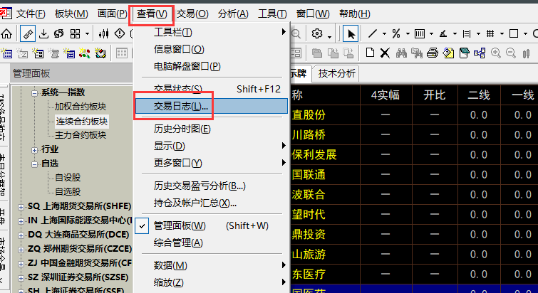The image size is (538, 293).
Task: Open the 数据(M) submenu
Action: click(x=212, y=265)
